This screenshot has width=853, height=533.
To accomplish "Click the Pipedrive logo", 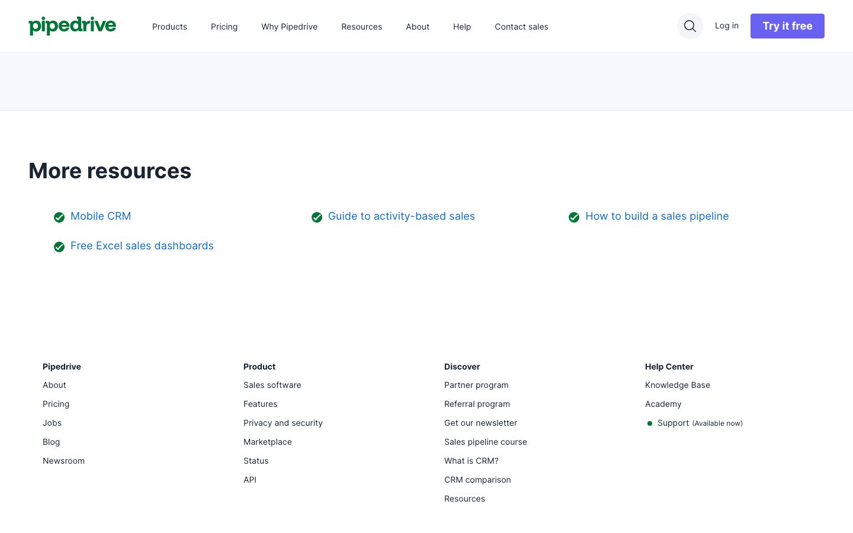I will point(72,25).
